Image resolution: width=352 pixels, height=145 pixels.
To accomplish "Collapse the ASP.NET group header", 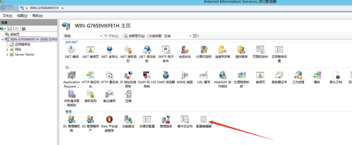I will [71, 42].
